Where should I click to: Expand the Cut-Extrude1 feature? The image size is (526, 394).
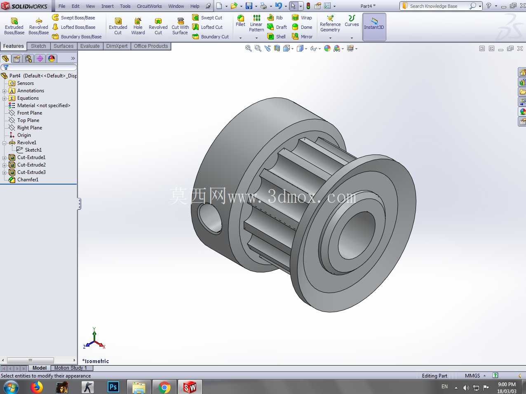point(5,157)
